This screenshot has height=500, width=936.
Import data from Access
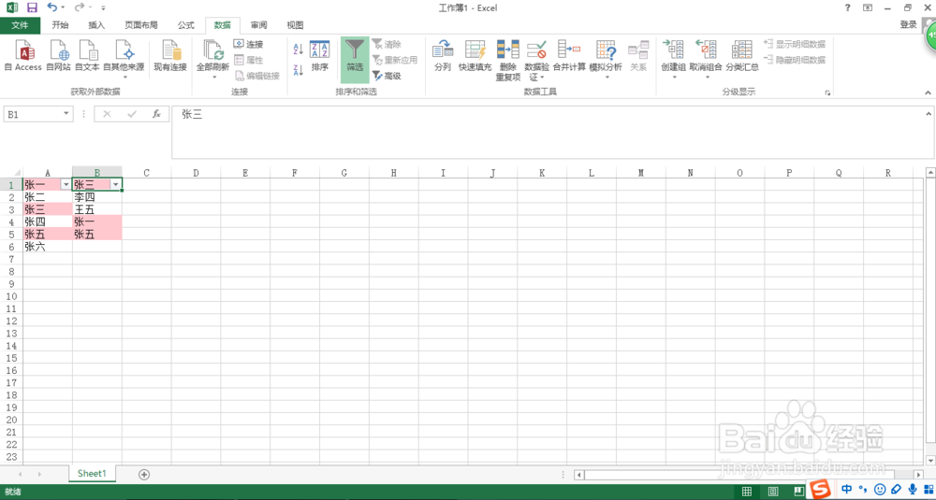coord(23,56)
